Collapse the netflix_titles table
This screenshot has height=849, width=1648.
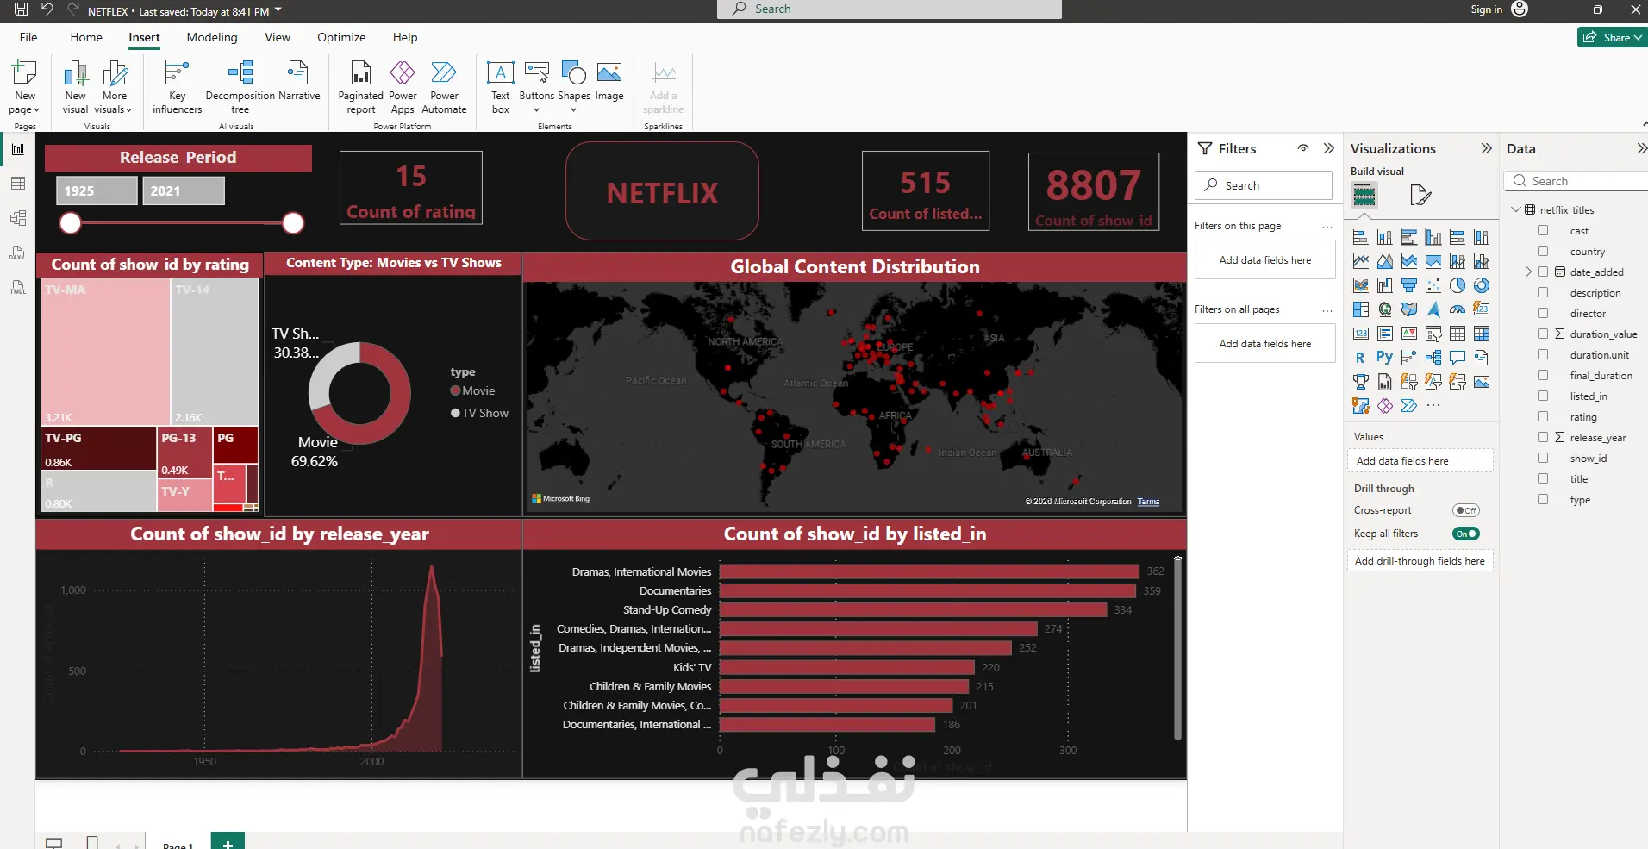coord(1516,209)
